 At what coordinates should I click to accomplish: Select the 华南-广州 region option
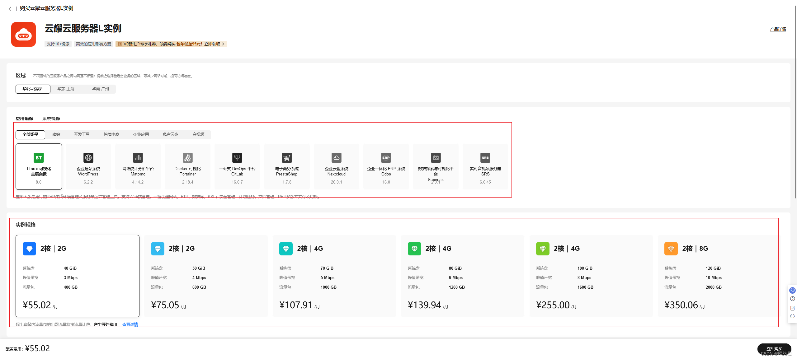pyautogui.click(x=100, y=89)
